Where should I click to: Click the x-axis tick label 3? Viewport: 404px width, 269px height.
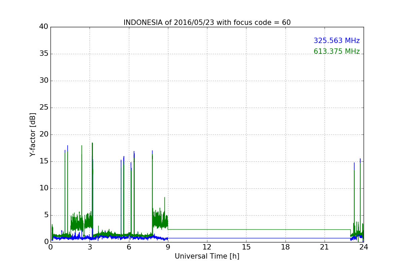click(90, 247)
